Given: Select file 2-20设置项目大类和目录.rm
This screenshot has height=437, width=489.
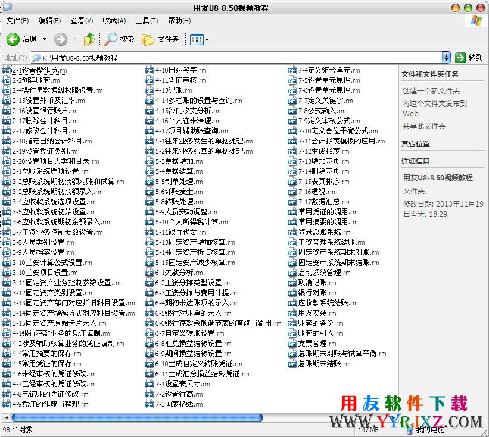Looking at the screenshot, I should (x=56, y=161).
